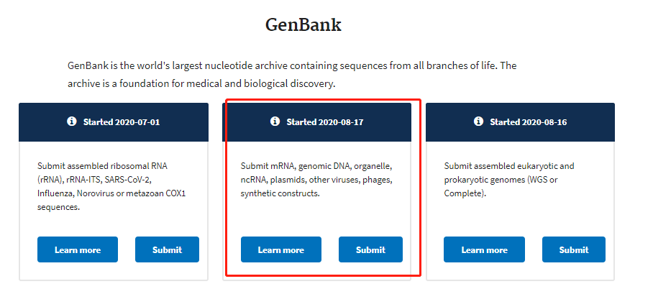Viewport: 653px width, 289px height.
Task: Click the GenBank page heading
Action: (303, 25)
